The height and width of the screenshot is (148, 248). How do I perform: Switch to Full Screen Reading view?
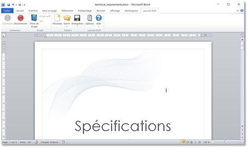tap(187, 142)
